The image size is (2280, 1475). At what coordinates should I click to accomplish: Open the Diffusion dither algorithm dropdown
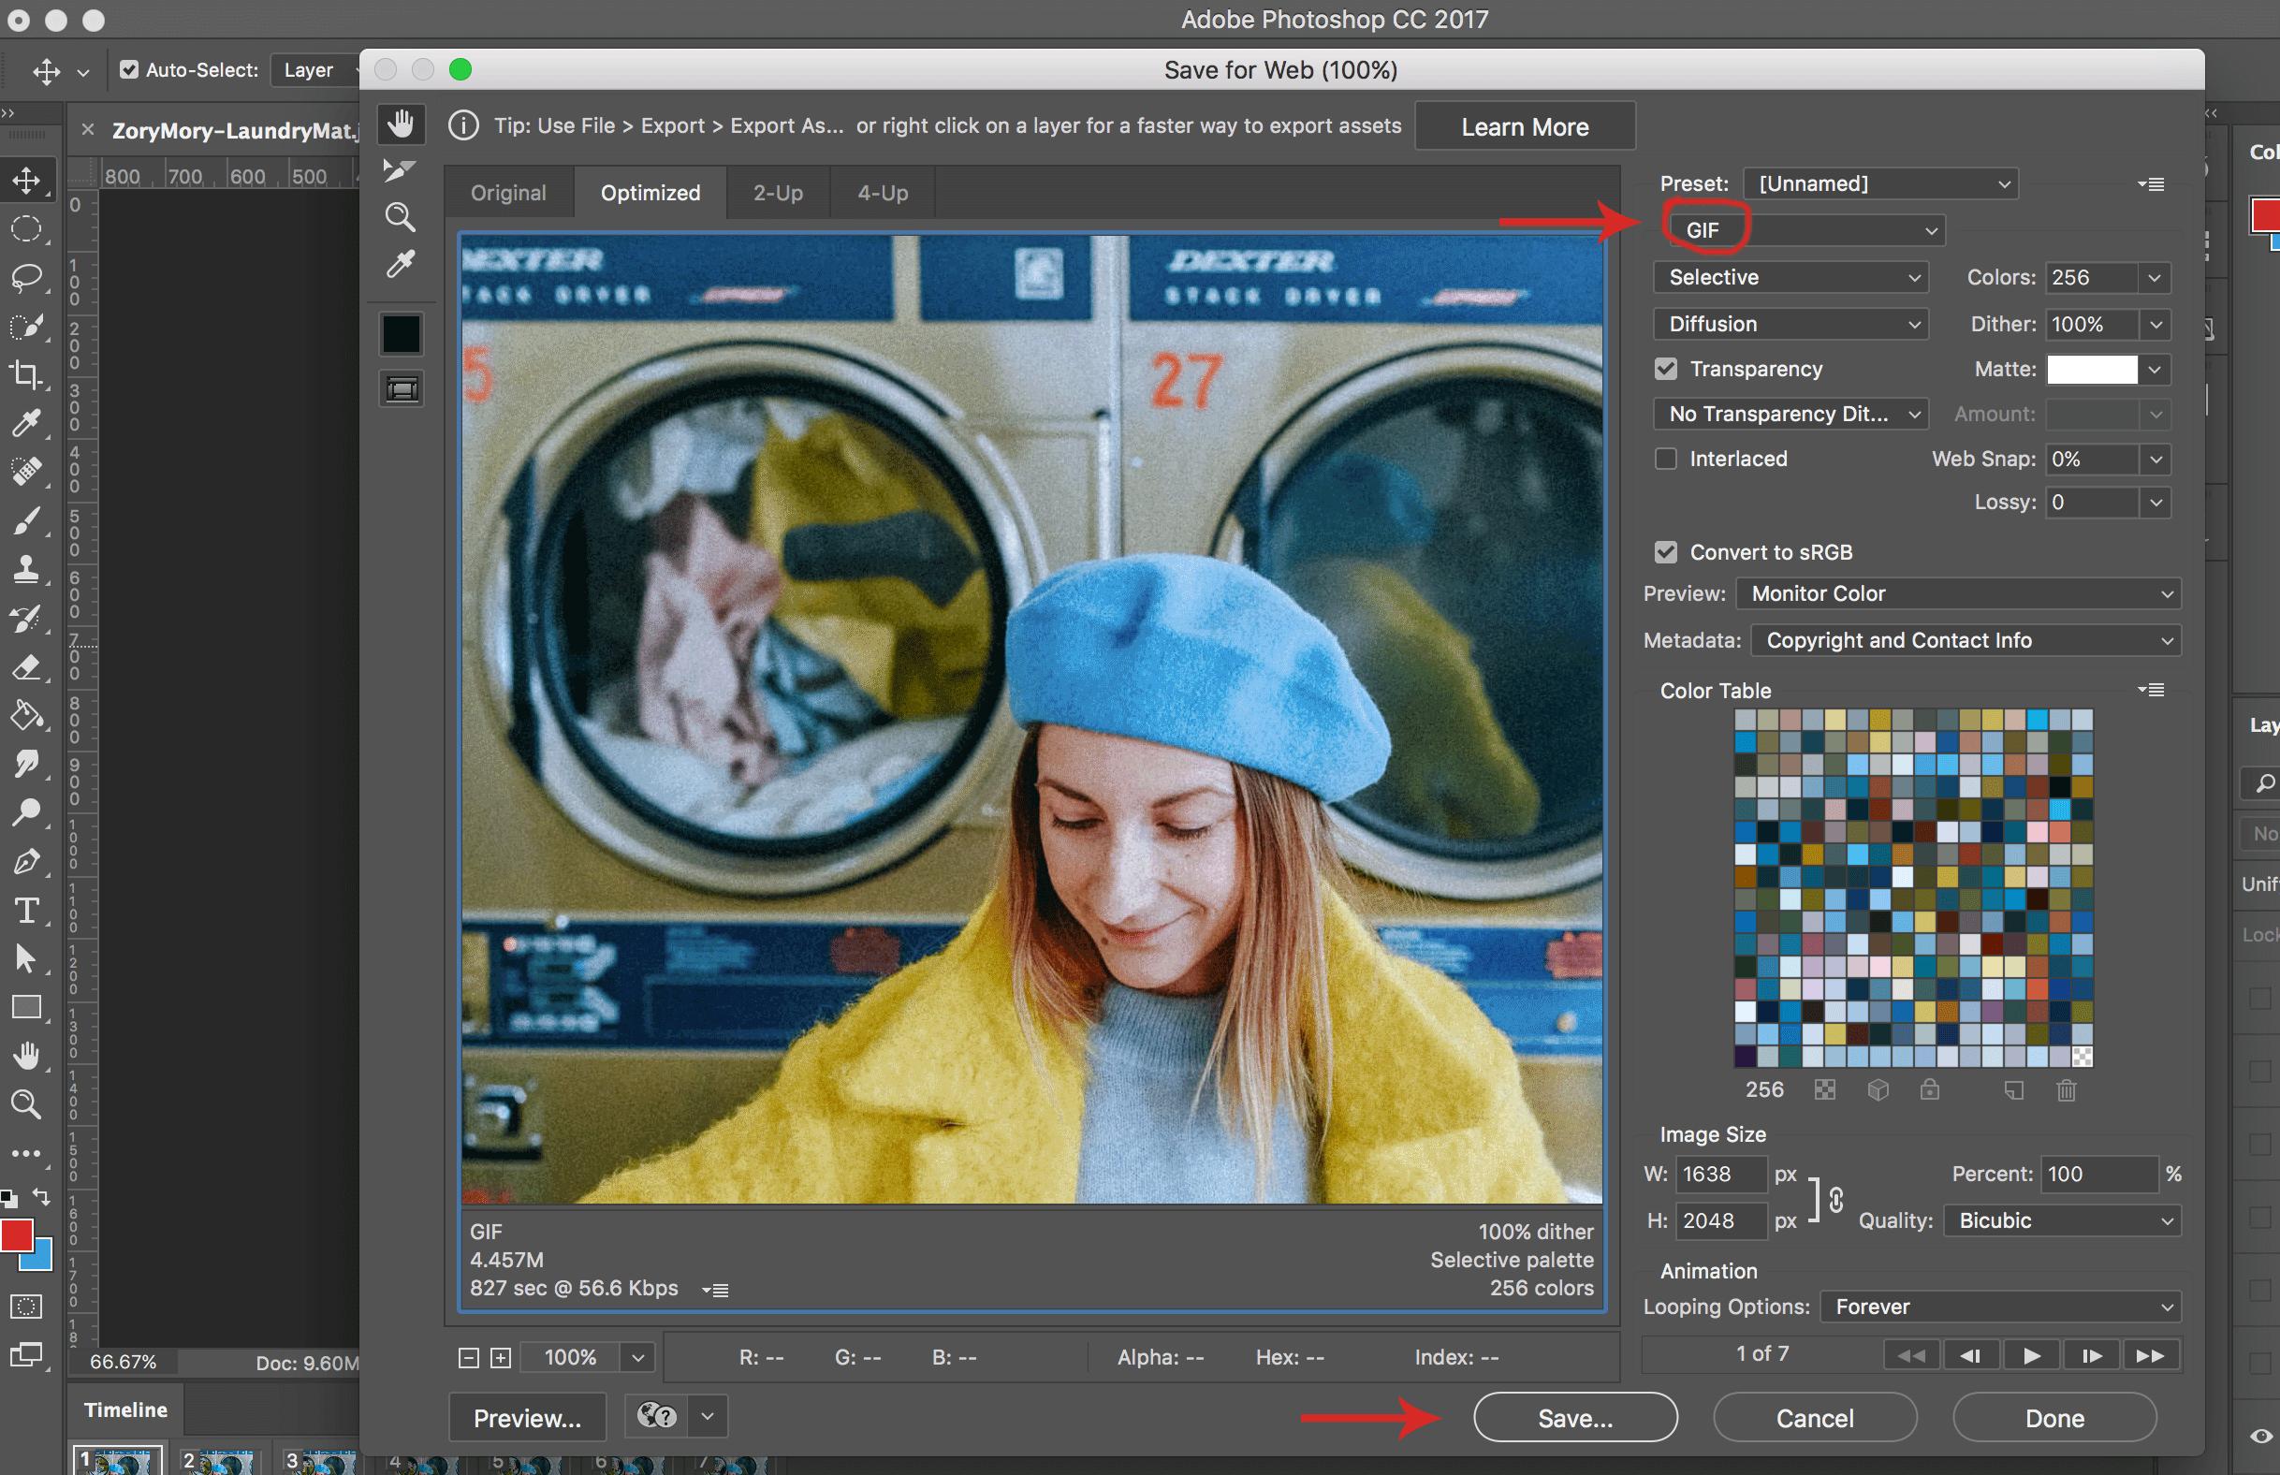[x=1790, y=324]
